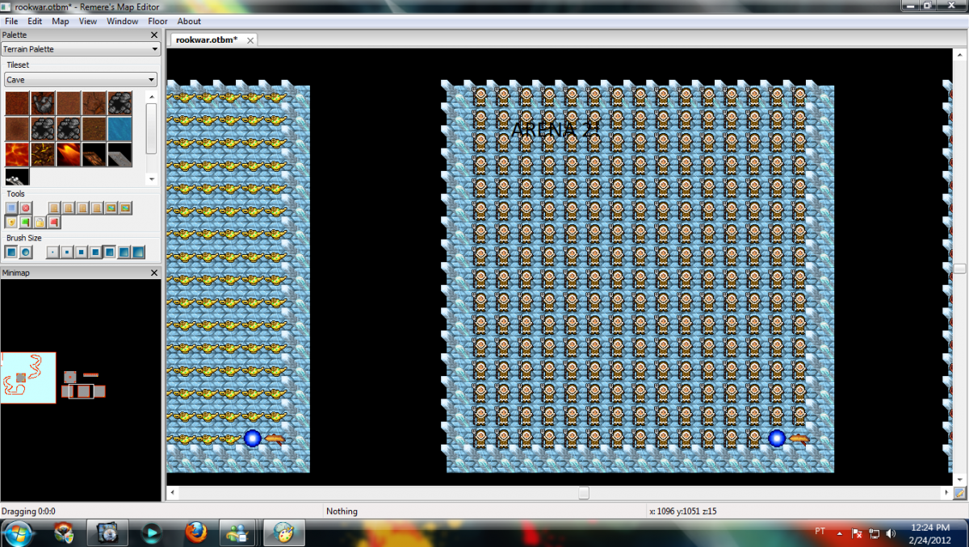Select the cracked dry earth tile
Image resolution: width=969 pixels, height=547 pixels.
(94, 103)
